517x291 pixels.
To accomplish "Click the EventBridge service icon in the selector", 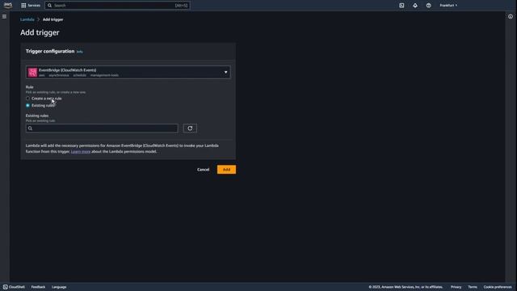I will pos(32,72).
